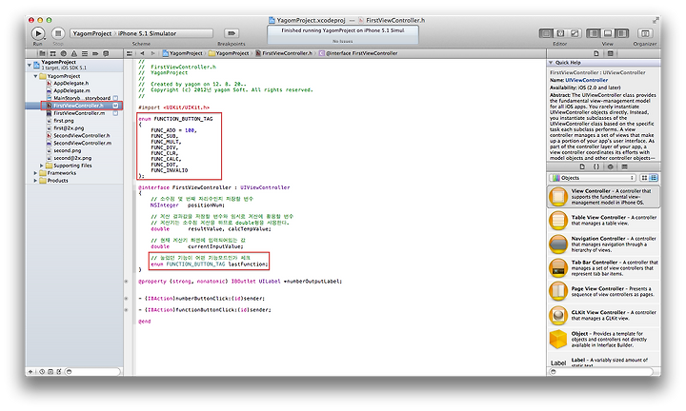Toggle source-control status filter in navigator
Image resolution: width=686 pixels, height=411 pixels.
[50, 372]
